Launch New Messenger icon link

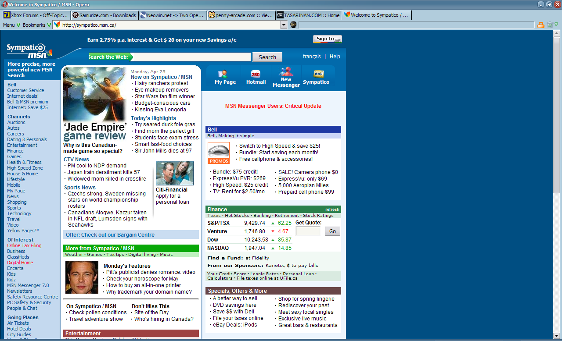[x=286, y=77]
